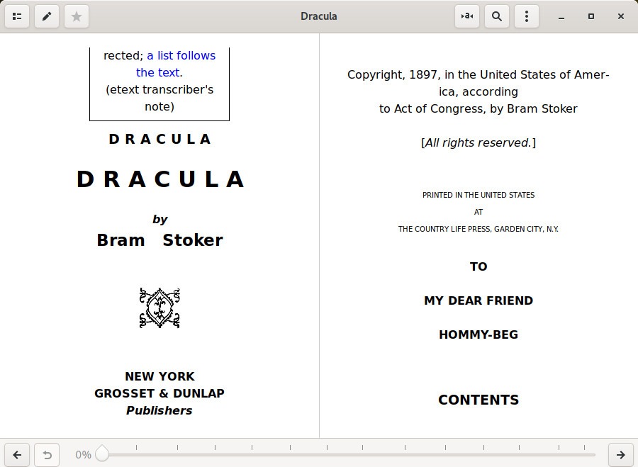Open the font and view settings popover
The image size is (638, 467).
[x=466, y=16]
